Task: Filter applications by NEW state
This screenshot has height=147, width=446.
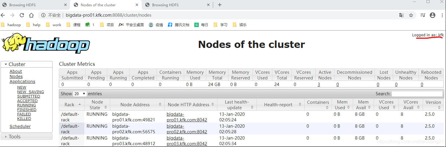Action: [22, 87]
